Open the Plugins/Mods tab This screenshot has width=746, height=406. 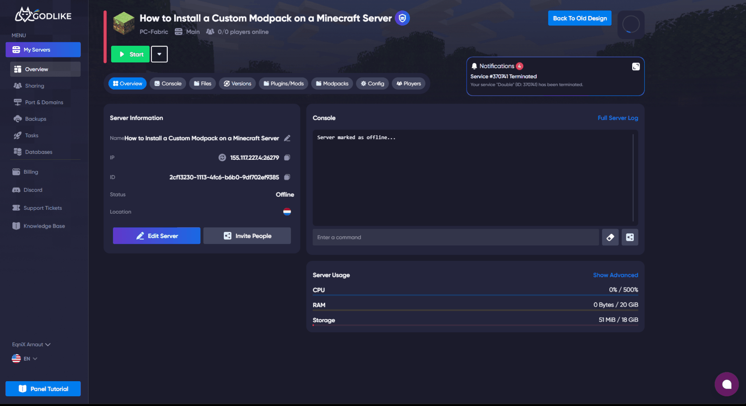coord(283,83)
